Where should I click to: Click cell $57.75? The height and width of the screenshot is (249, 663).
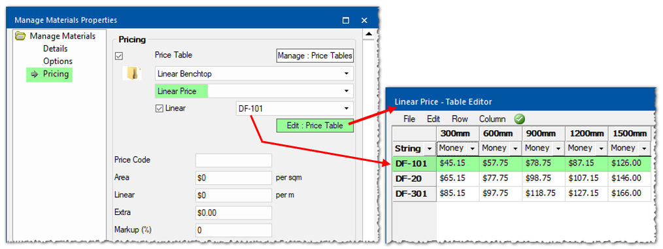tap(501, 163)
